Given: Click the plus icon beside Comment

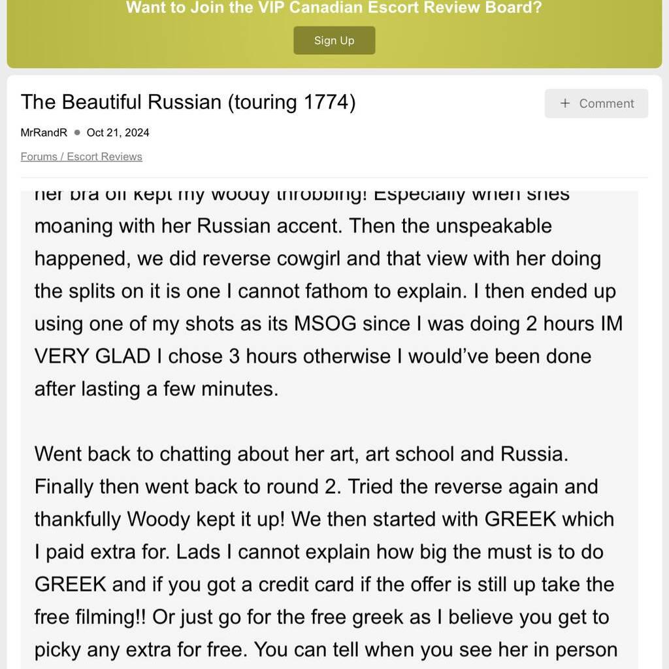Looking at the screenshot, I should click(x=565, y=103).
